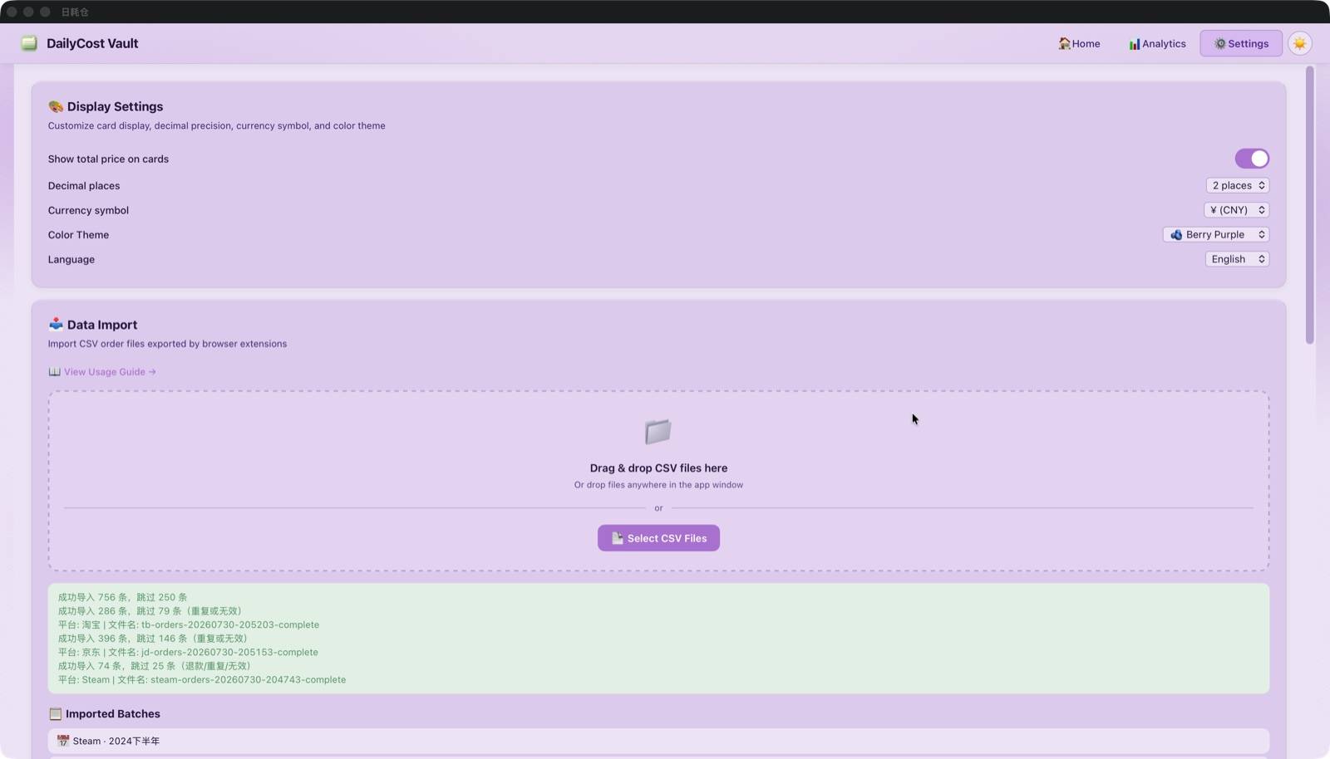Switch to the Analytics tab
The image size is (1330, 759).
1157,43
